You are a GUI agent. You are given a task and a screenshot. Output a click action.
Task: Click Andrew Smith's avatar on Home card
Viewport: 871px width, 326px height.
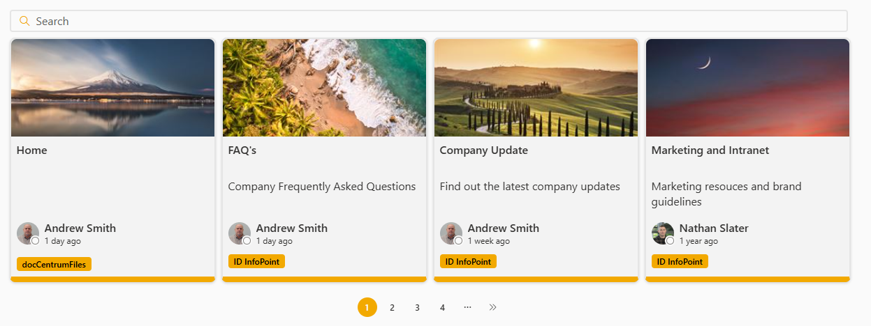click(x=28, y=233)
